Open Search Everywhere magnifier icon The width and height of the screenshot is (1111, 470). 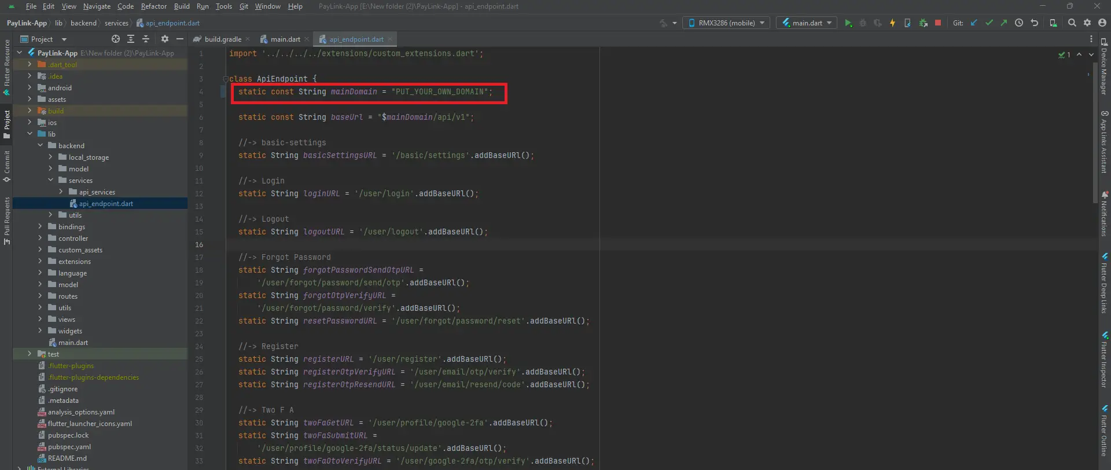pos(1072,23)
